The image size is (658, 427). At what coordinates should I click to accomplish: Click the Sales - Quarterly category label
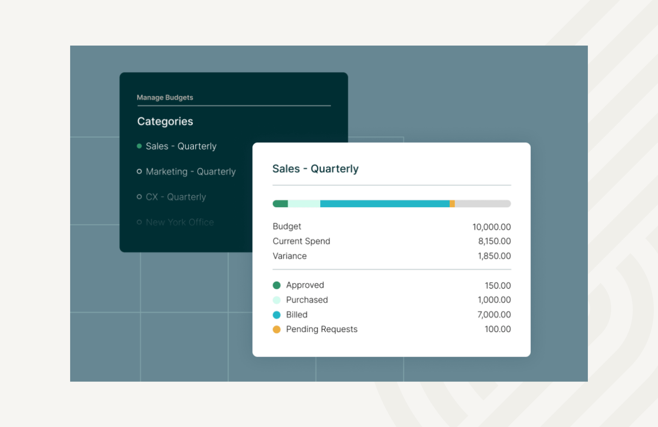pyautogui.click(x=181, y=146)
